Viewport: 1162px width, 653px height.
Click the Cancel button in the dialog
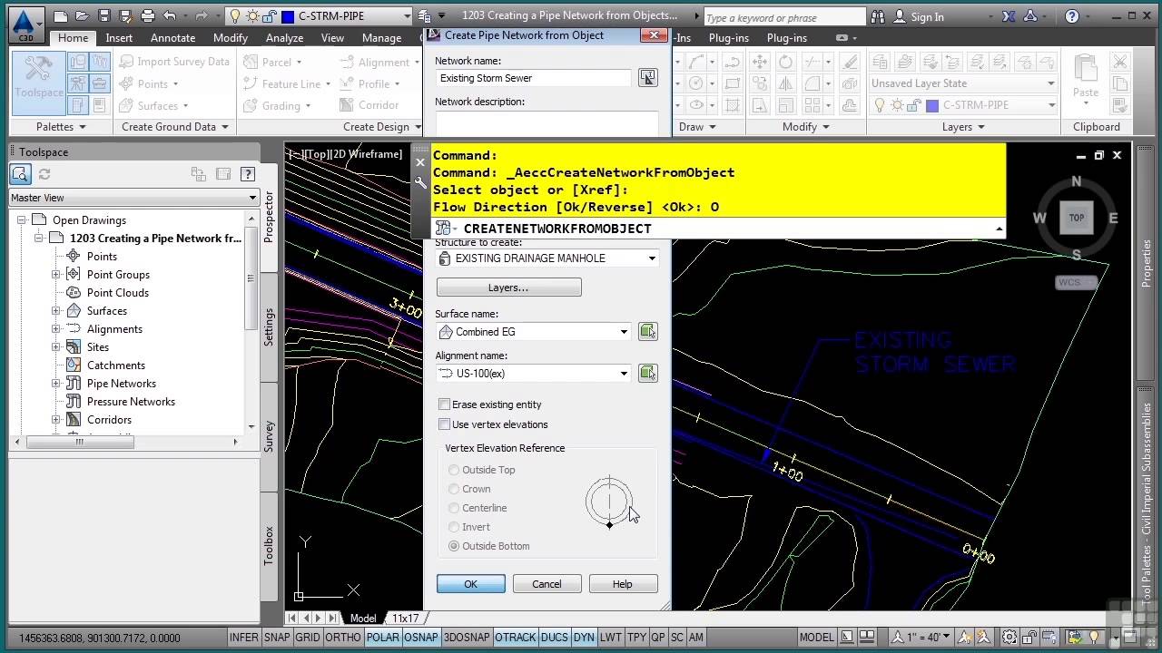547,584
